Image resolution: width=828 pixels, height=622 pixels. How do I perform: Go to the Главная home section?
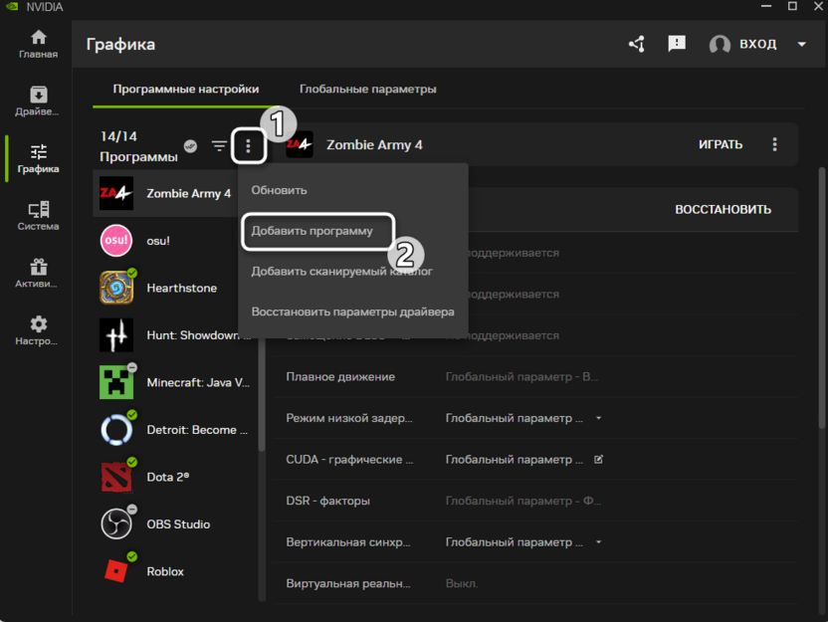coord(38,44)
